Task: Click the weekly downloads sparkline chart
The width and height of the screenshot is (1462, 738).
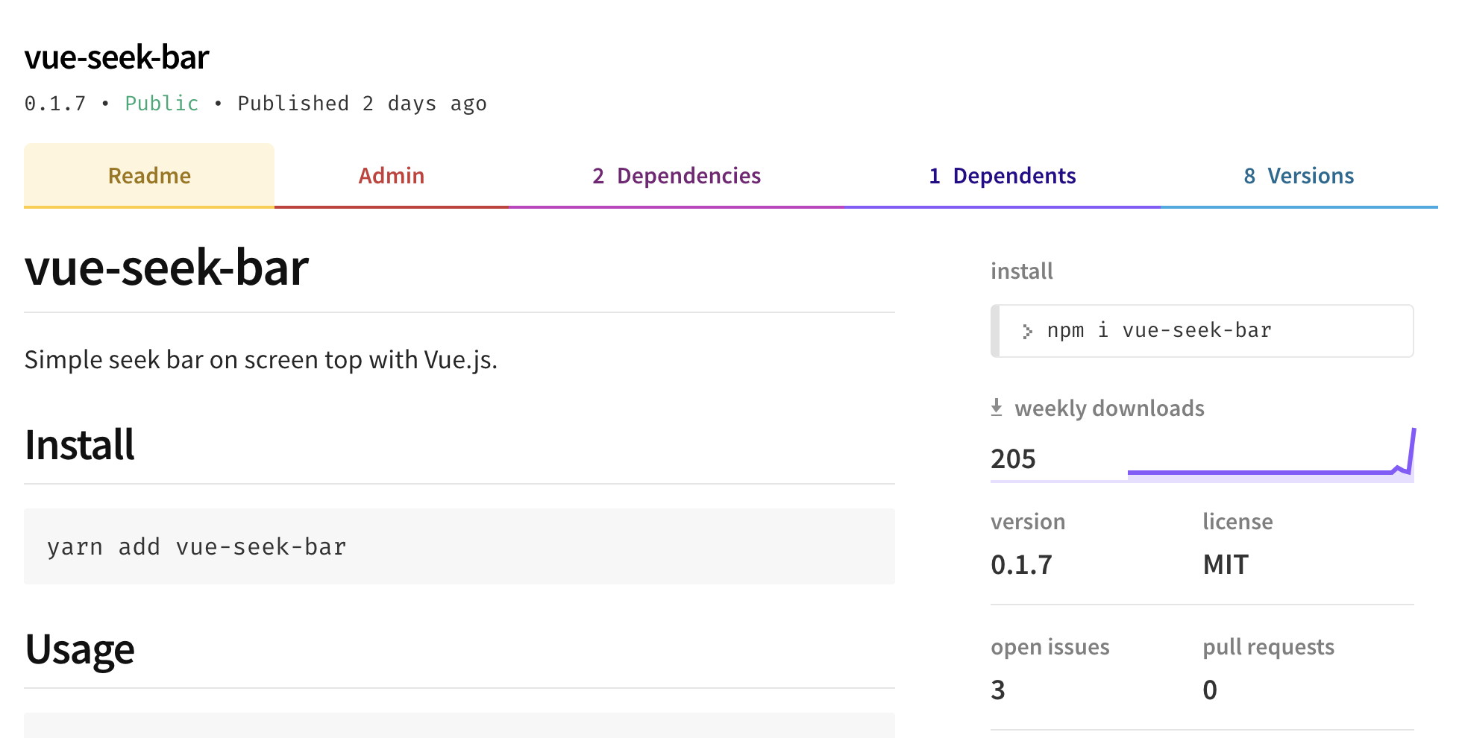Action: (x=1271, y=455)
